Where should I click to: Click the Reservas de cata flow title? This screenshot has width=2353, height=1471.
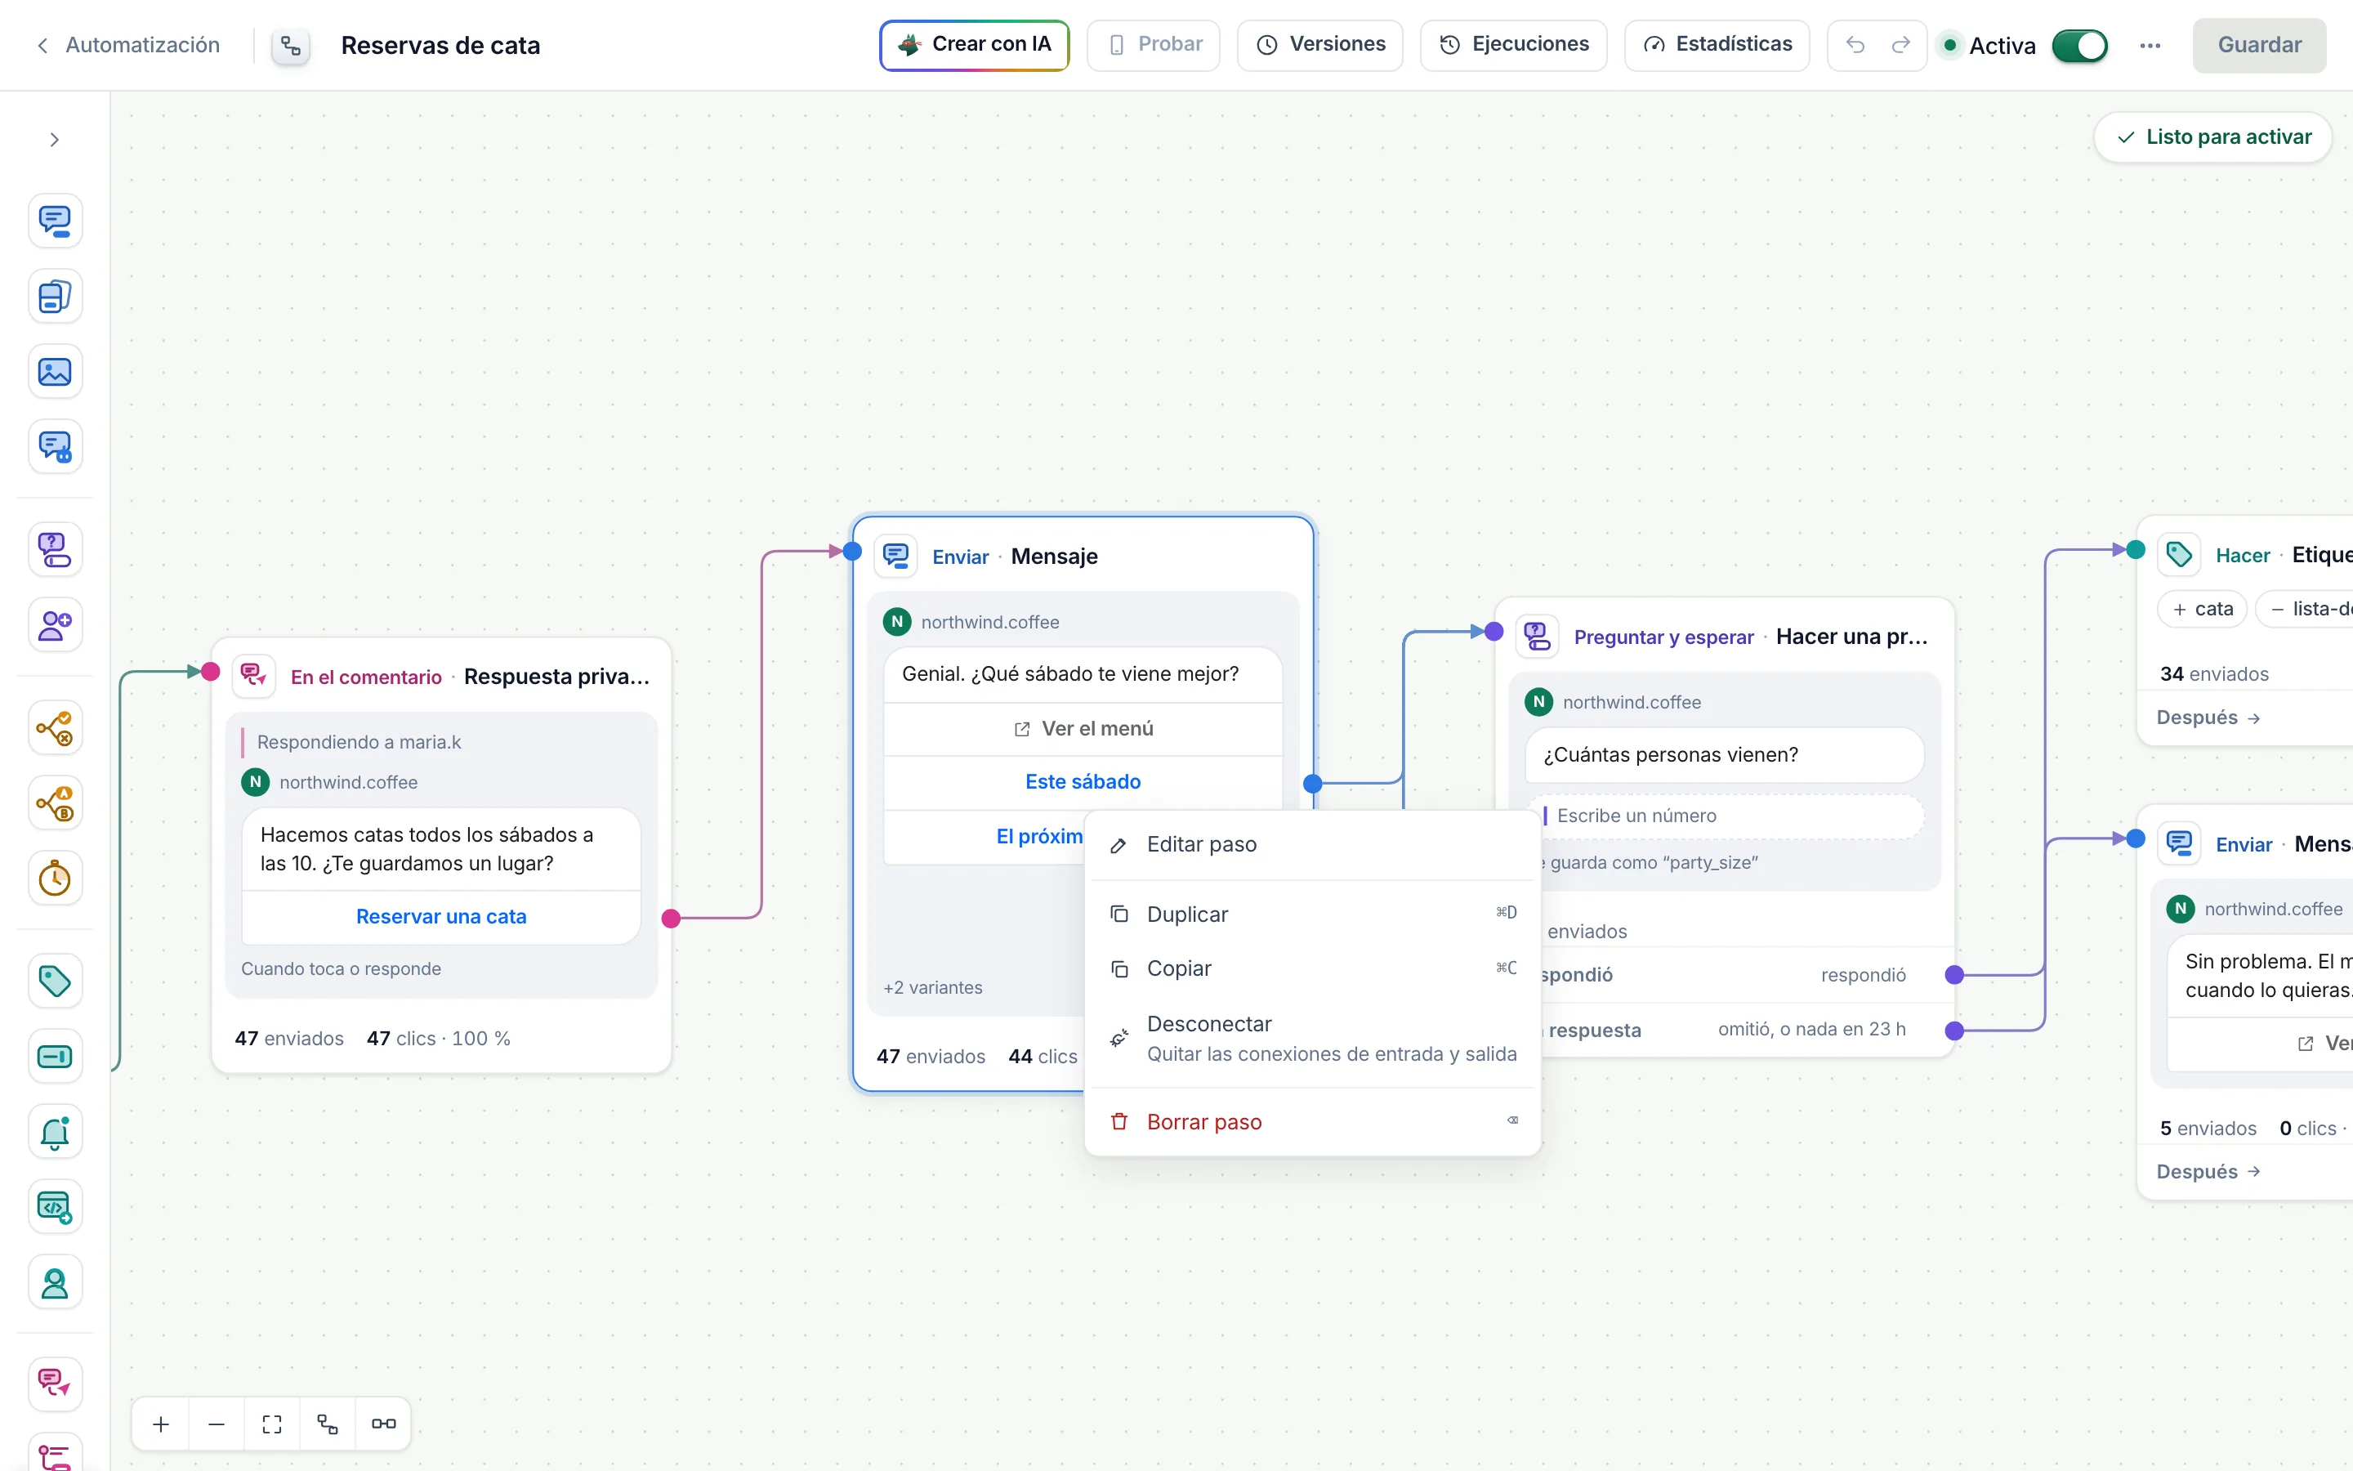(x=440, y=46)
